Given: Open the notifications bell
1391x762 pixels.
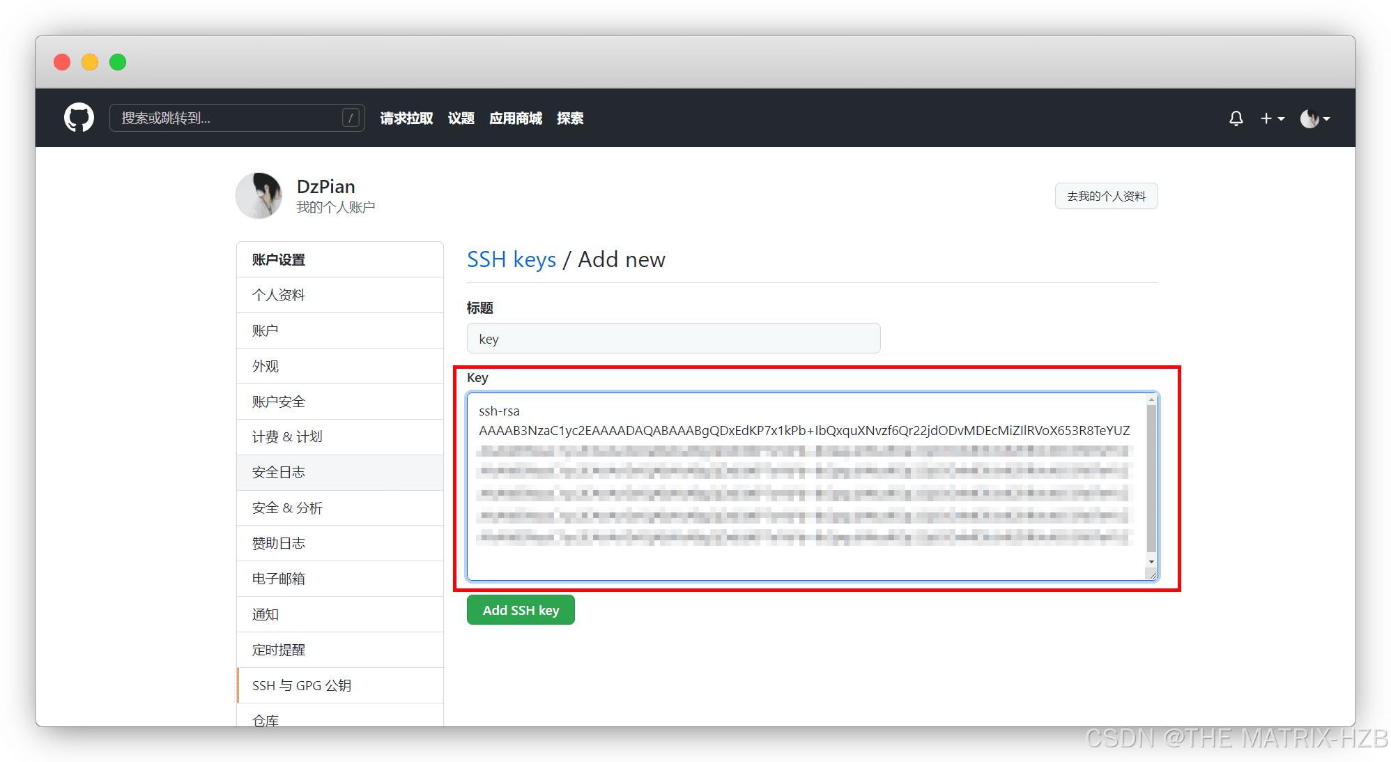Looking at the screenshot, I should click(x=1236, y=119).
